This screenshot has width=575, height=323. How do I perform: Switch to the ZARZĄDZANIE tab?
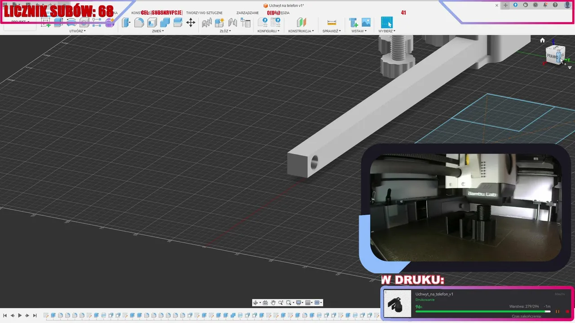pyautogui.click(x=248, y=13)
